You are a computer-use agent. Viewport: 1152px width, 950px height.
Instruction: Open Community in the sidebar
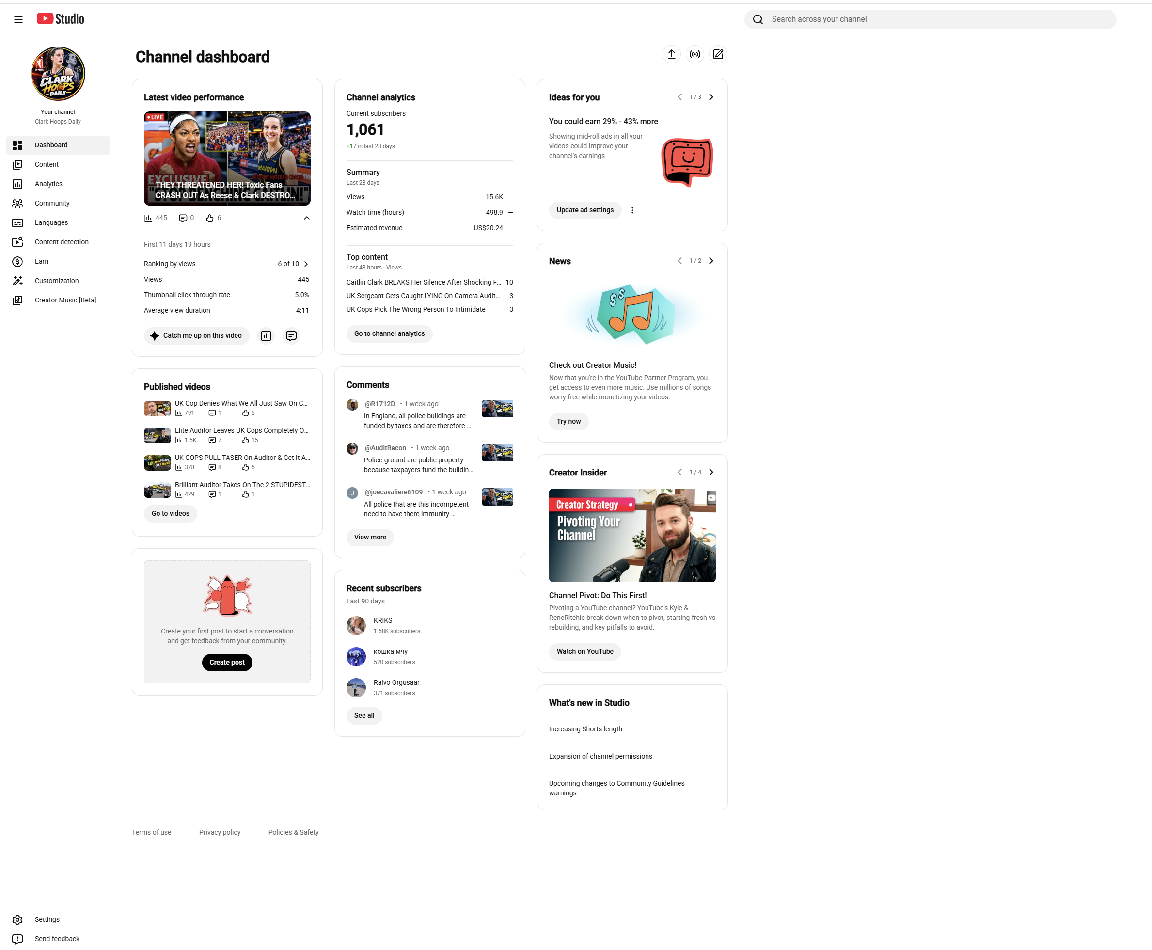pyautogui.click(x=58, y=204)
